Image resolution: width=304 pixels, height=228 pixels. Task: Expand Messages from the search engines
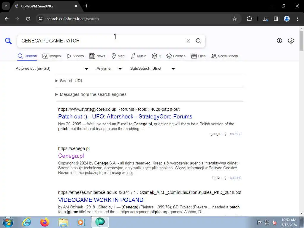91,94
